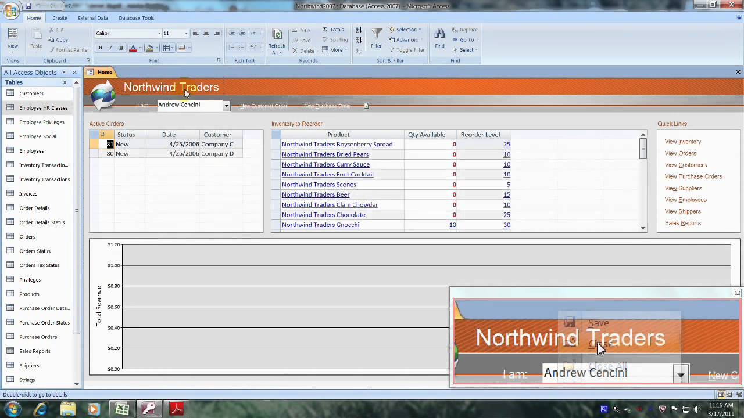The height and width of the screenshot is (418, 744).
Task: Click the Sales Reports link
Action: click(x=683, y=223)
